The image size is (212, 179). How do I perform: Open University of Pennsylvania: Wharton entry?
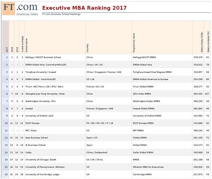(x=45, y=167)
